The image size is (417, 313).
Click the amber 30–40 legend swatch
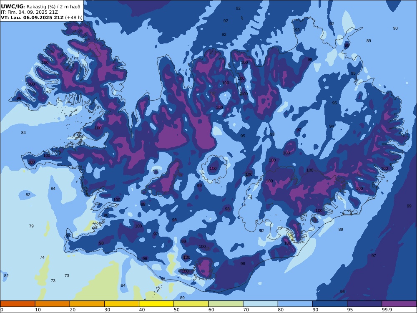pyautogui.click(x=122, y=304)
